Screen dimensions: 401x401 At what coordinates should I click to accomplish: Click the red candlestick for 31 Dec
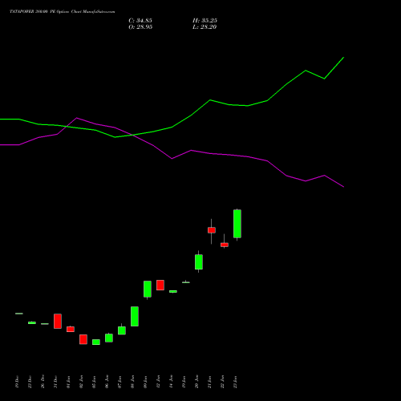pyautogui.click(x=58, y=321)
